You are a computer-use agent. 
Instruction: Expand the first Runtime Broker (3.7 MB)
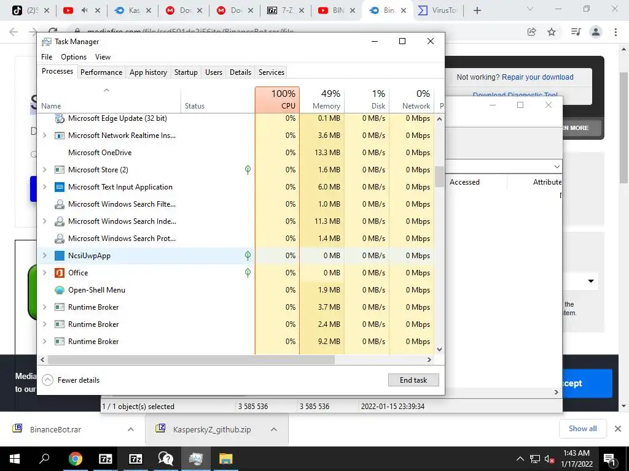click(x=44, y=307)
